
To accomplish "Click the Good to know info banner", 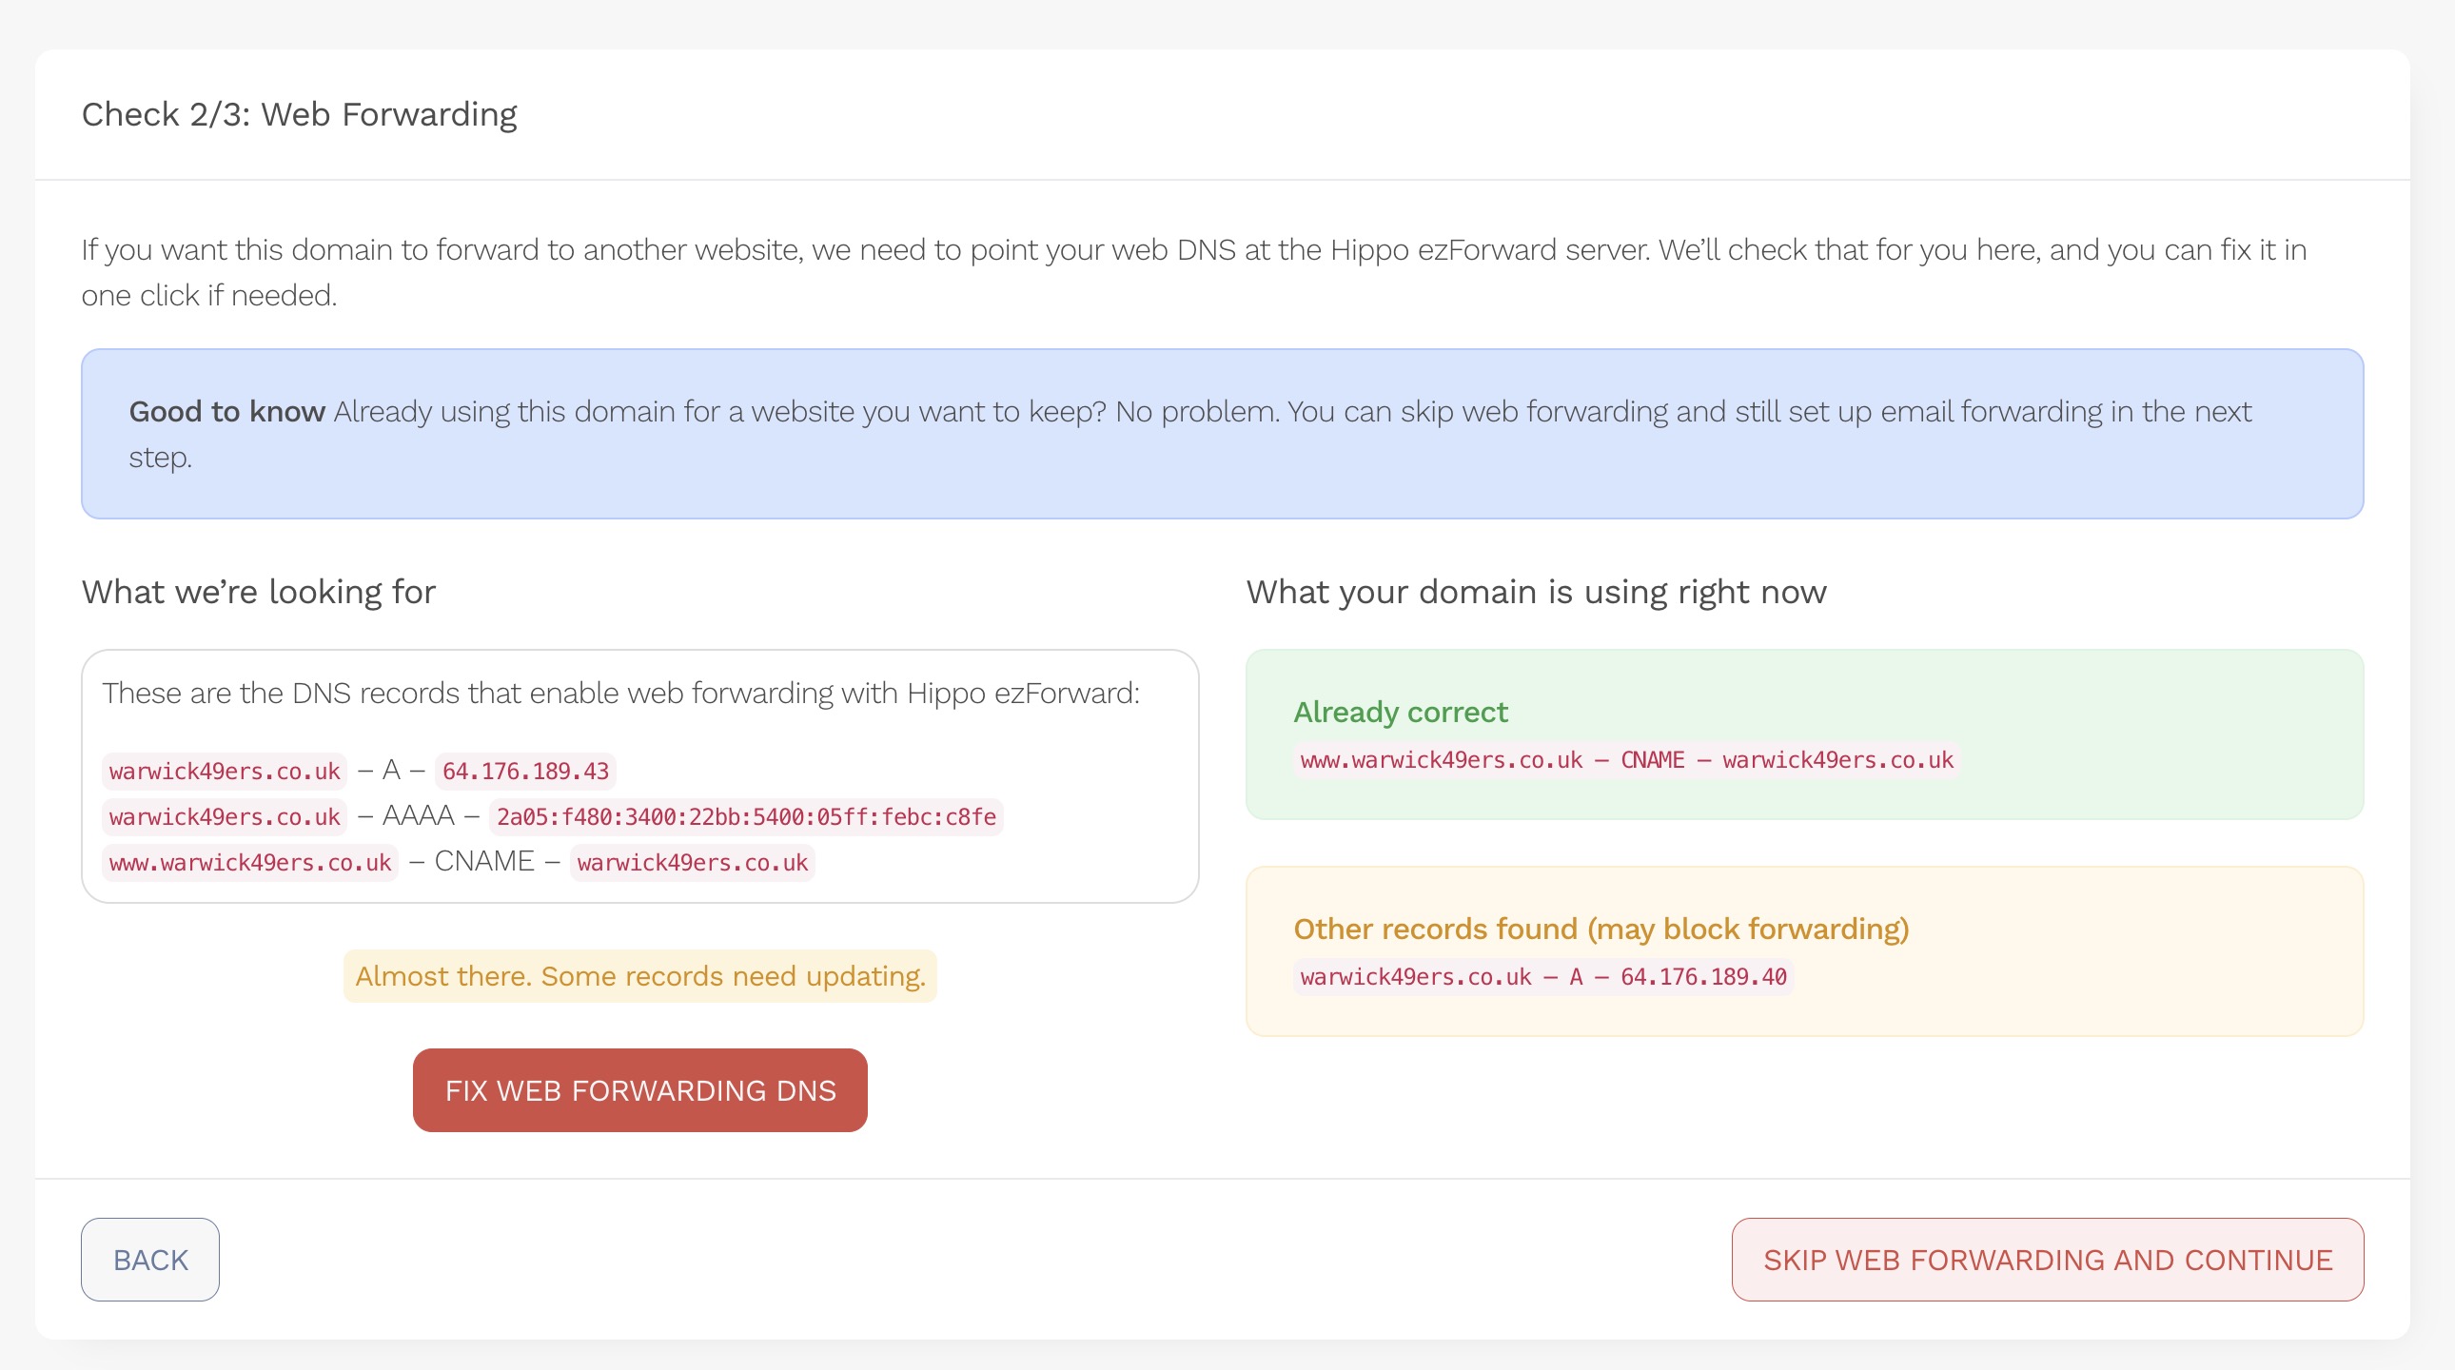I will (1221, 434).
